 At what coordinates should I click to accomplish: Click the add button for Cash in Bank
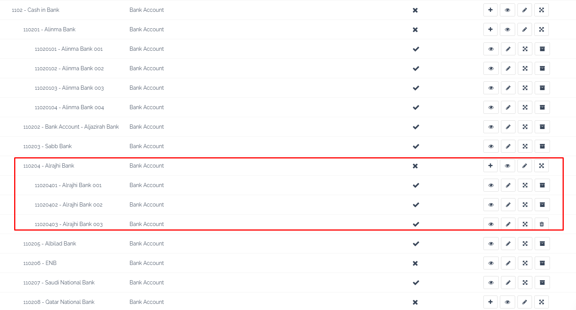pos(490,10)
